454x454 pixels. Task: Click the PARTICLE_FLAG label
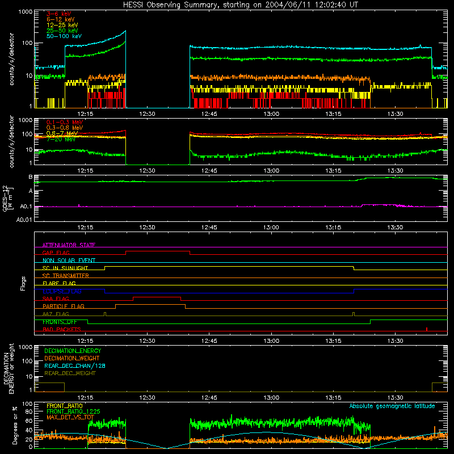[x=64, y=306]
